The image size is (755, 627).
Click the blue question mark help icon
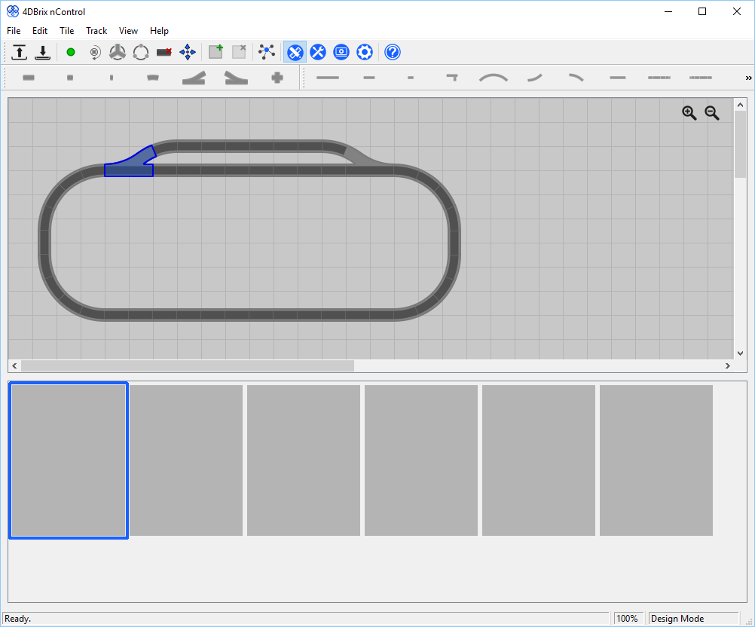coord(393,52)
